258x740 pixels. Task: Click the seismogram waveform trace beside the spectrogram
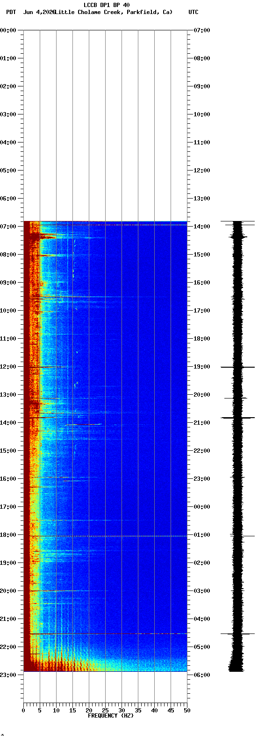coord(238,446)
